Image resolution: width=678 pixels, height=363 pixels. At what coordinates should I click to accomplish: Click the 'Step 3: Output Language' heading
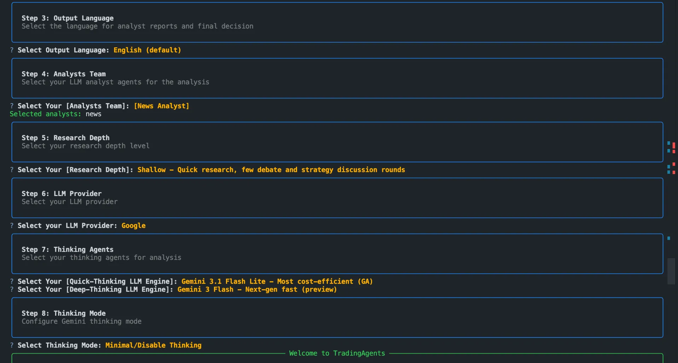click(68, 18)
